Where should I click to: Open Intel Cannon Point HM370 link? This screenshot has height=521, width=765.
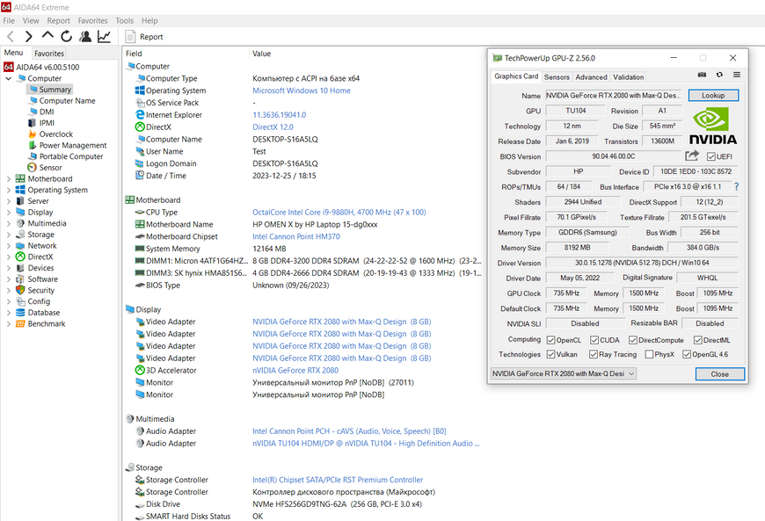pos(296,236)
